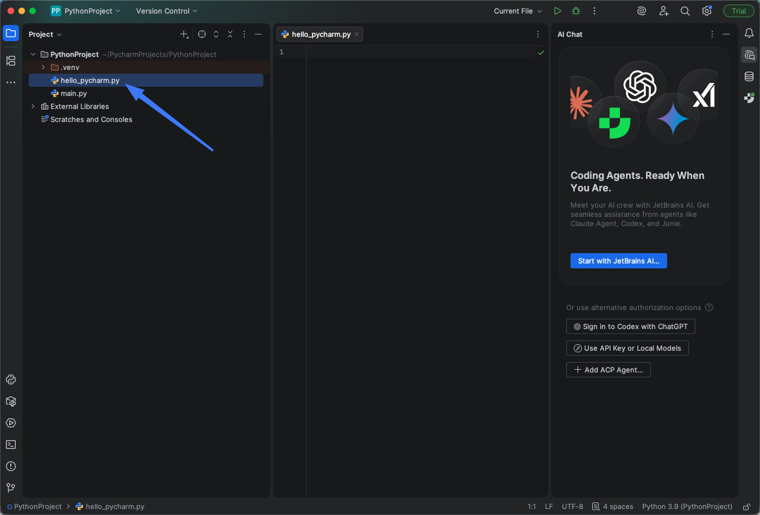
Task: Change LF line separator in status bar
Action: click(x=549, y=506)
